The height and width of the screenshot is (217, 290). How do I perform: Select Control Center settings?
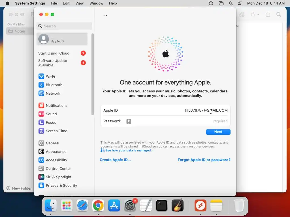(x=55, y=169)
